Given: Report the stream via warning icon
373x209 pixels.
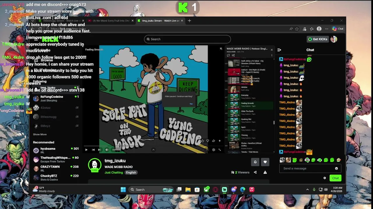Looking at the screenshot, I should [x=265, y=172].
